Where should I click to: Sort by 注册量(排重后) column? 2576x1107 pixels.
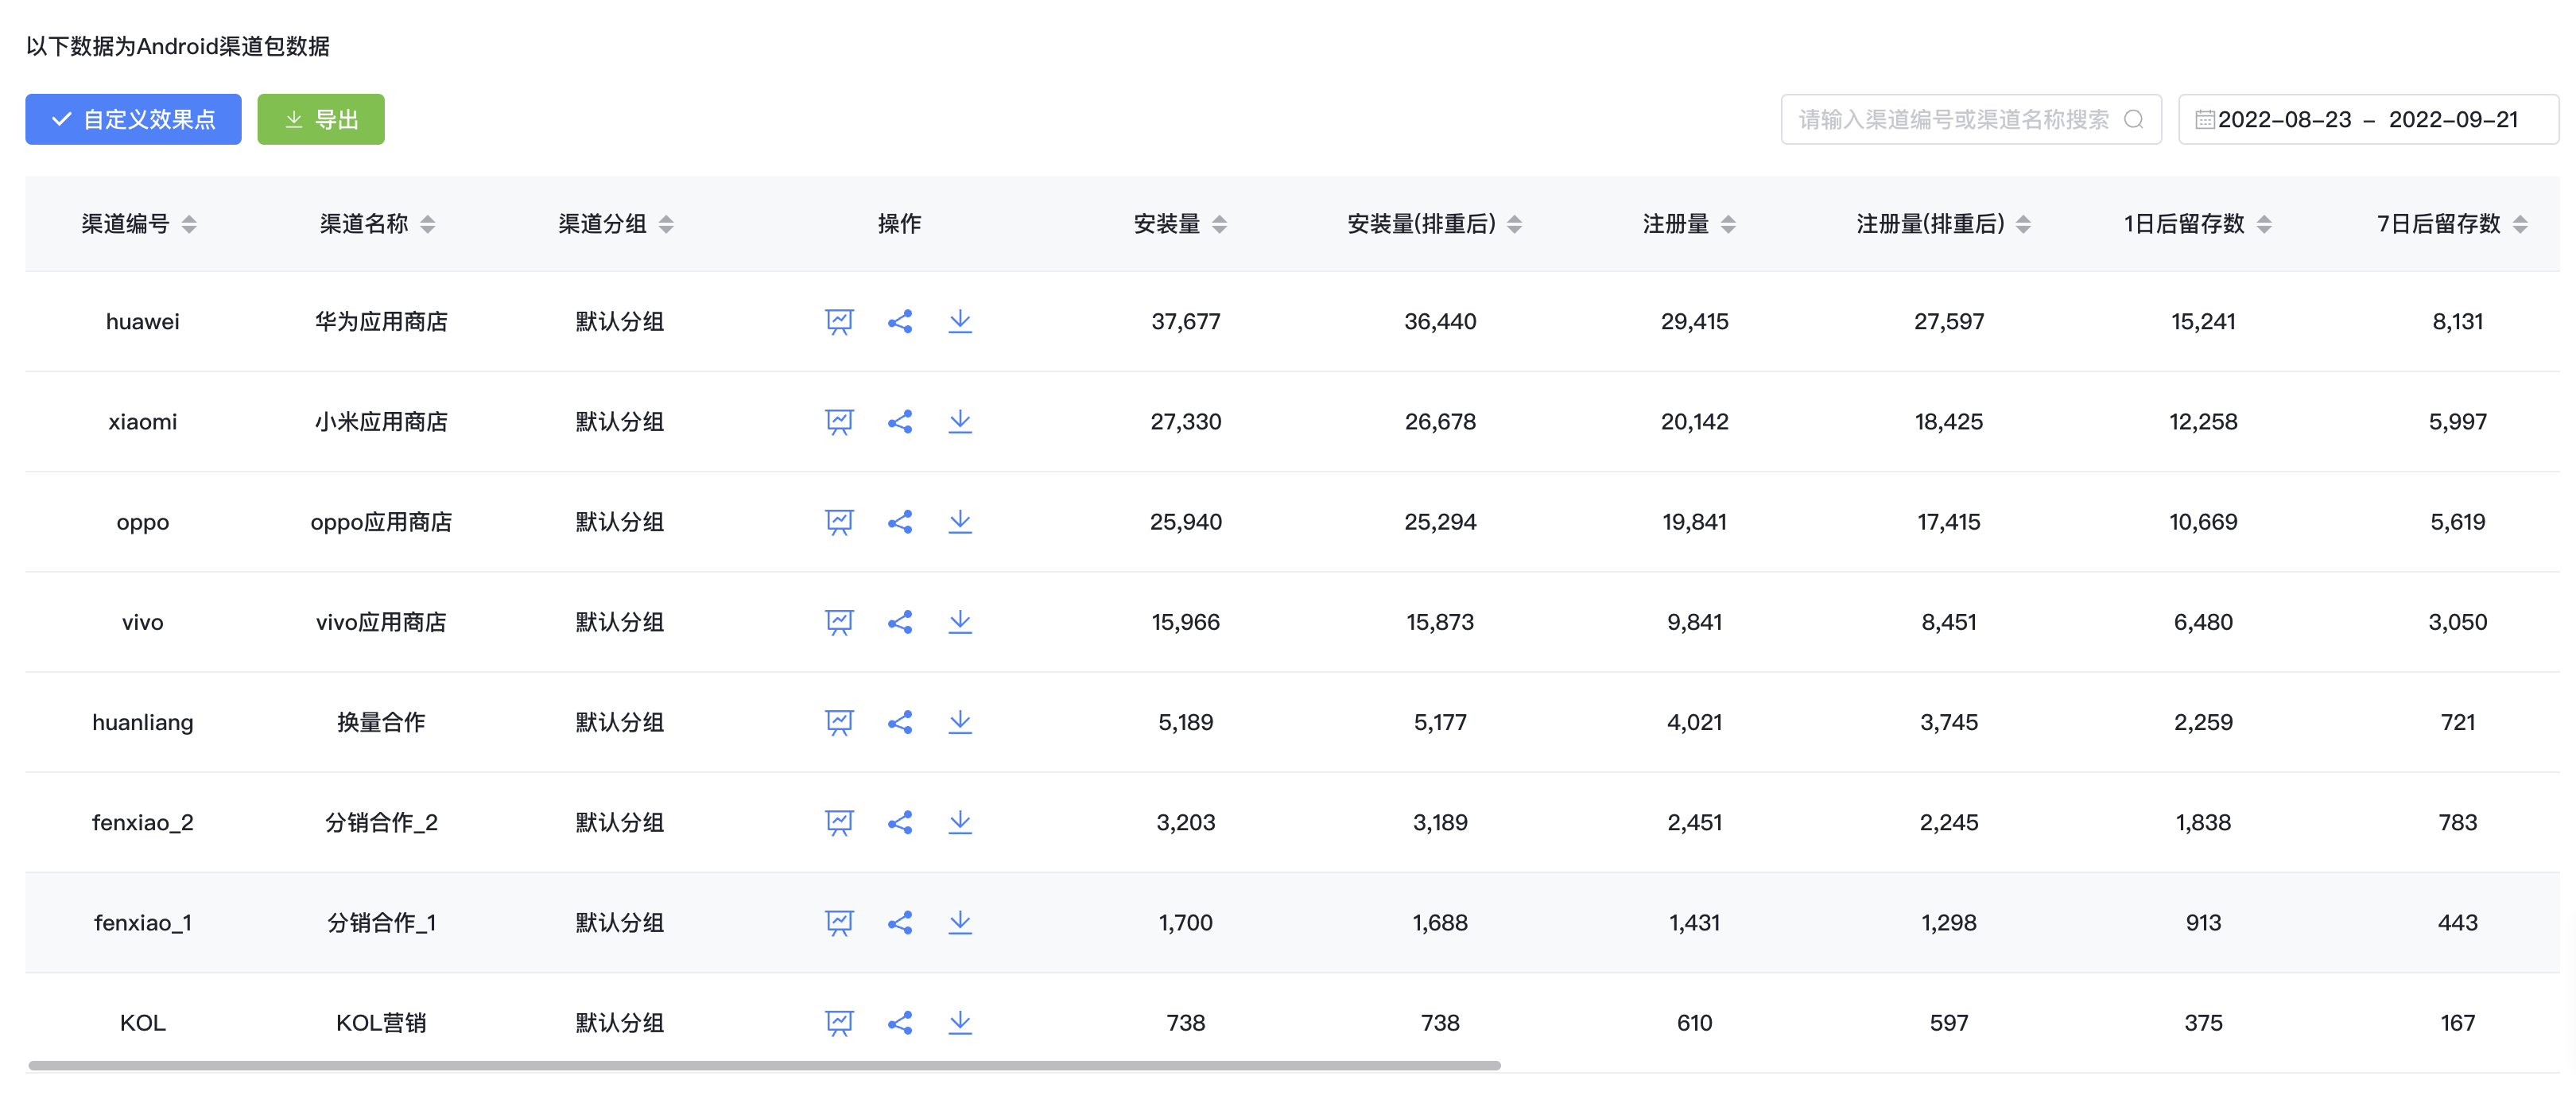pos(2023,224)
